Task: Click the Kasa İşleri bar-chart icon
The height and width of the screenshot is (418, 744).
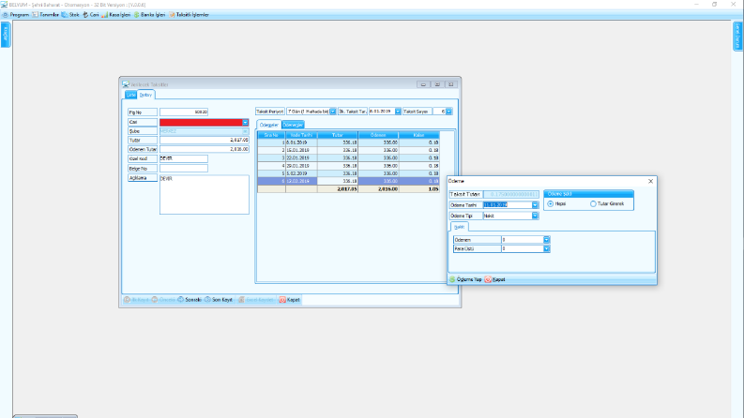Action: [104, 15]
